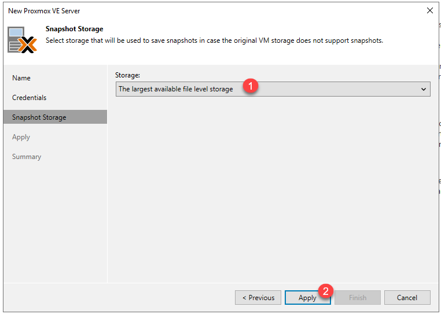Click the Apply button at bottom

pyautogui.click(x=308, y=297)
